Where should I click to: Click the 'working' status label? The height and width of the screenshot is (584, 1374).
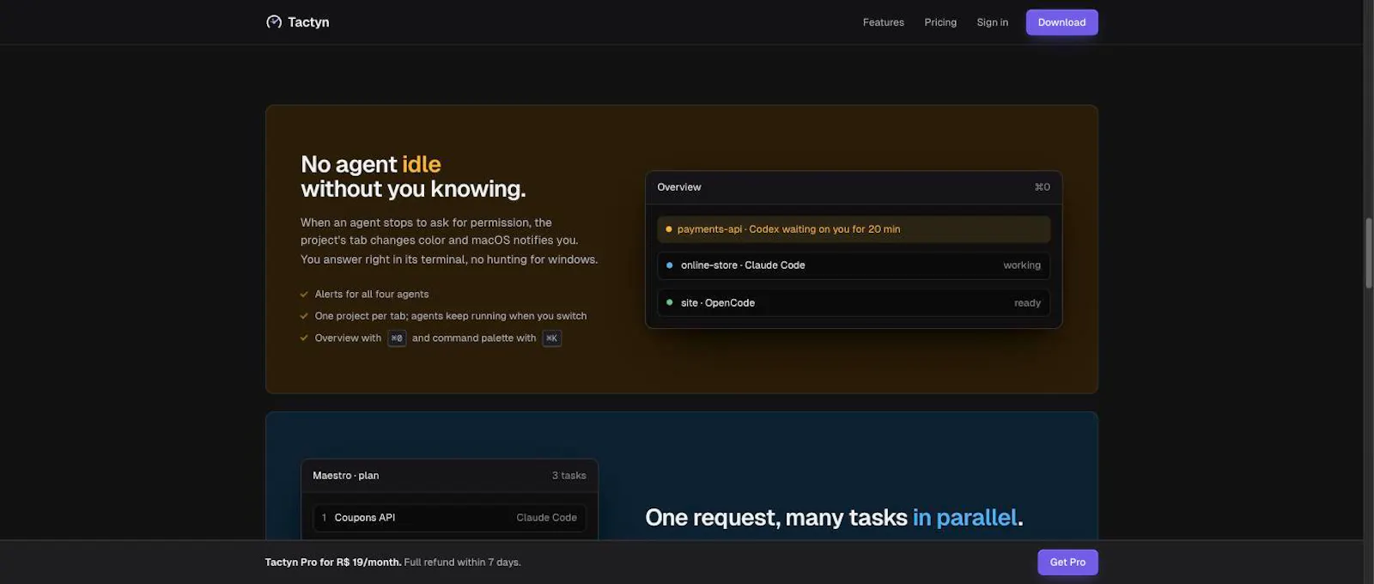pos(1022,265)
